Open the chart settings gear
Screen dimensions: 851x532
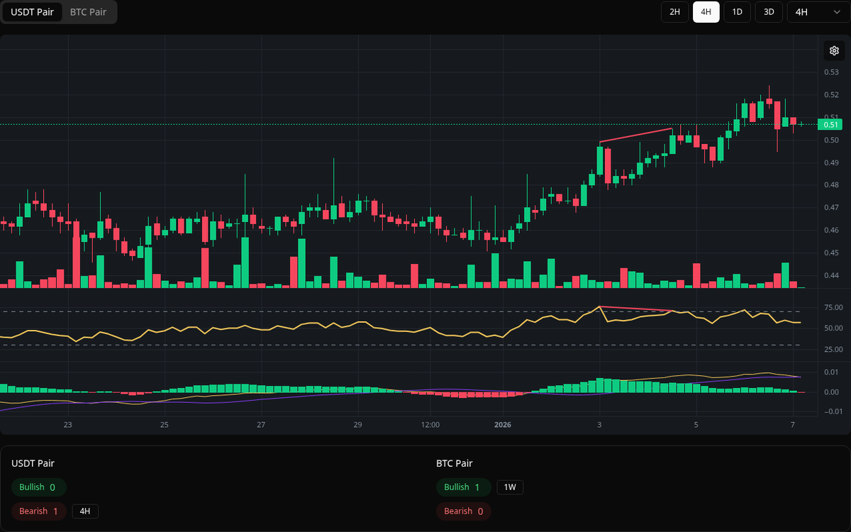(x=834, y=50)
